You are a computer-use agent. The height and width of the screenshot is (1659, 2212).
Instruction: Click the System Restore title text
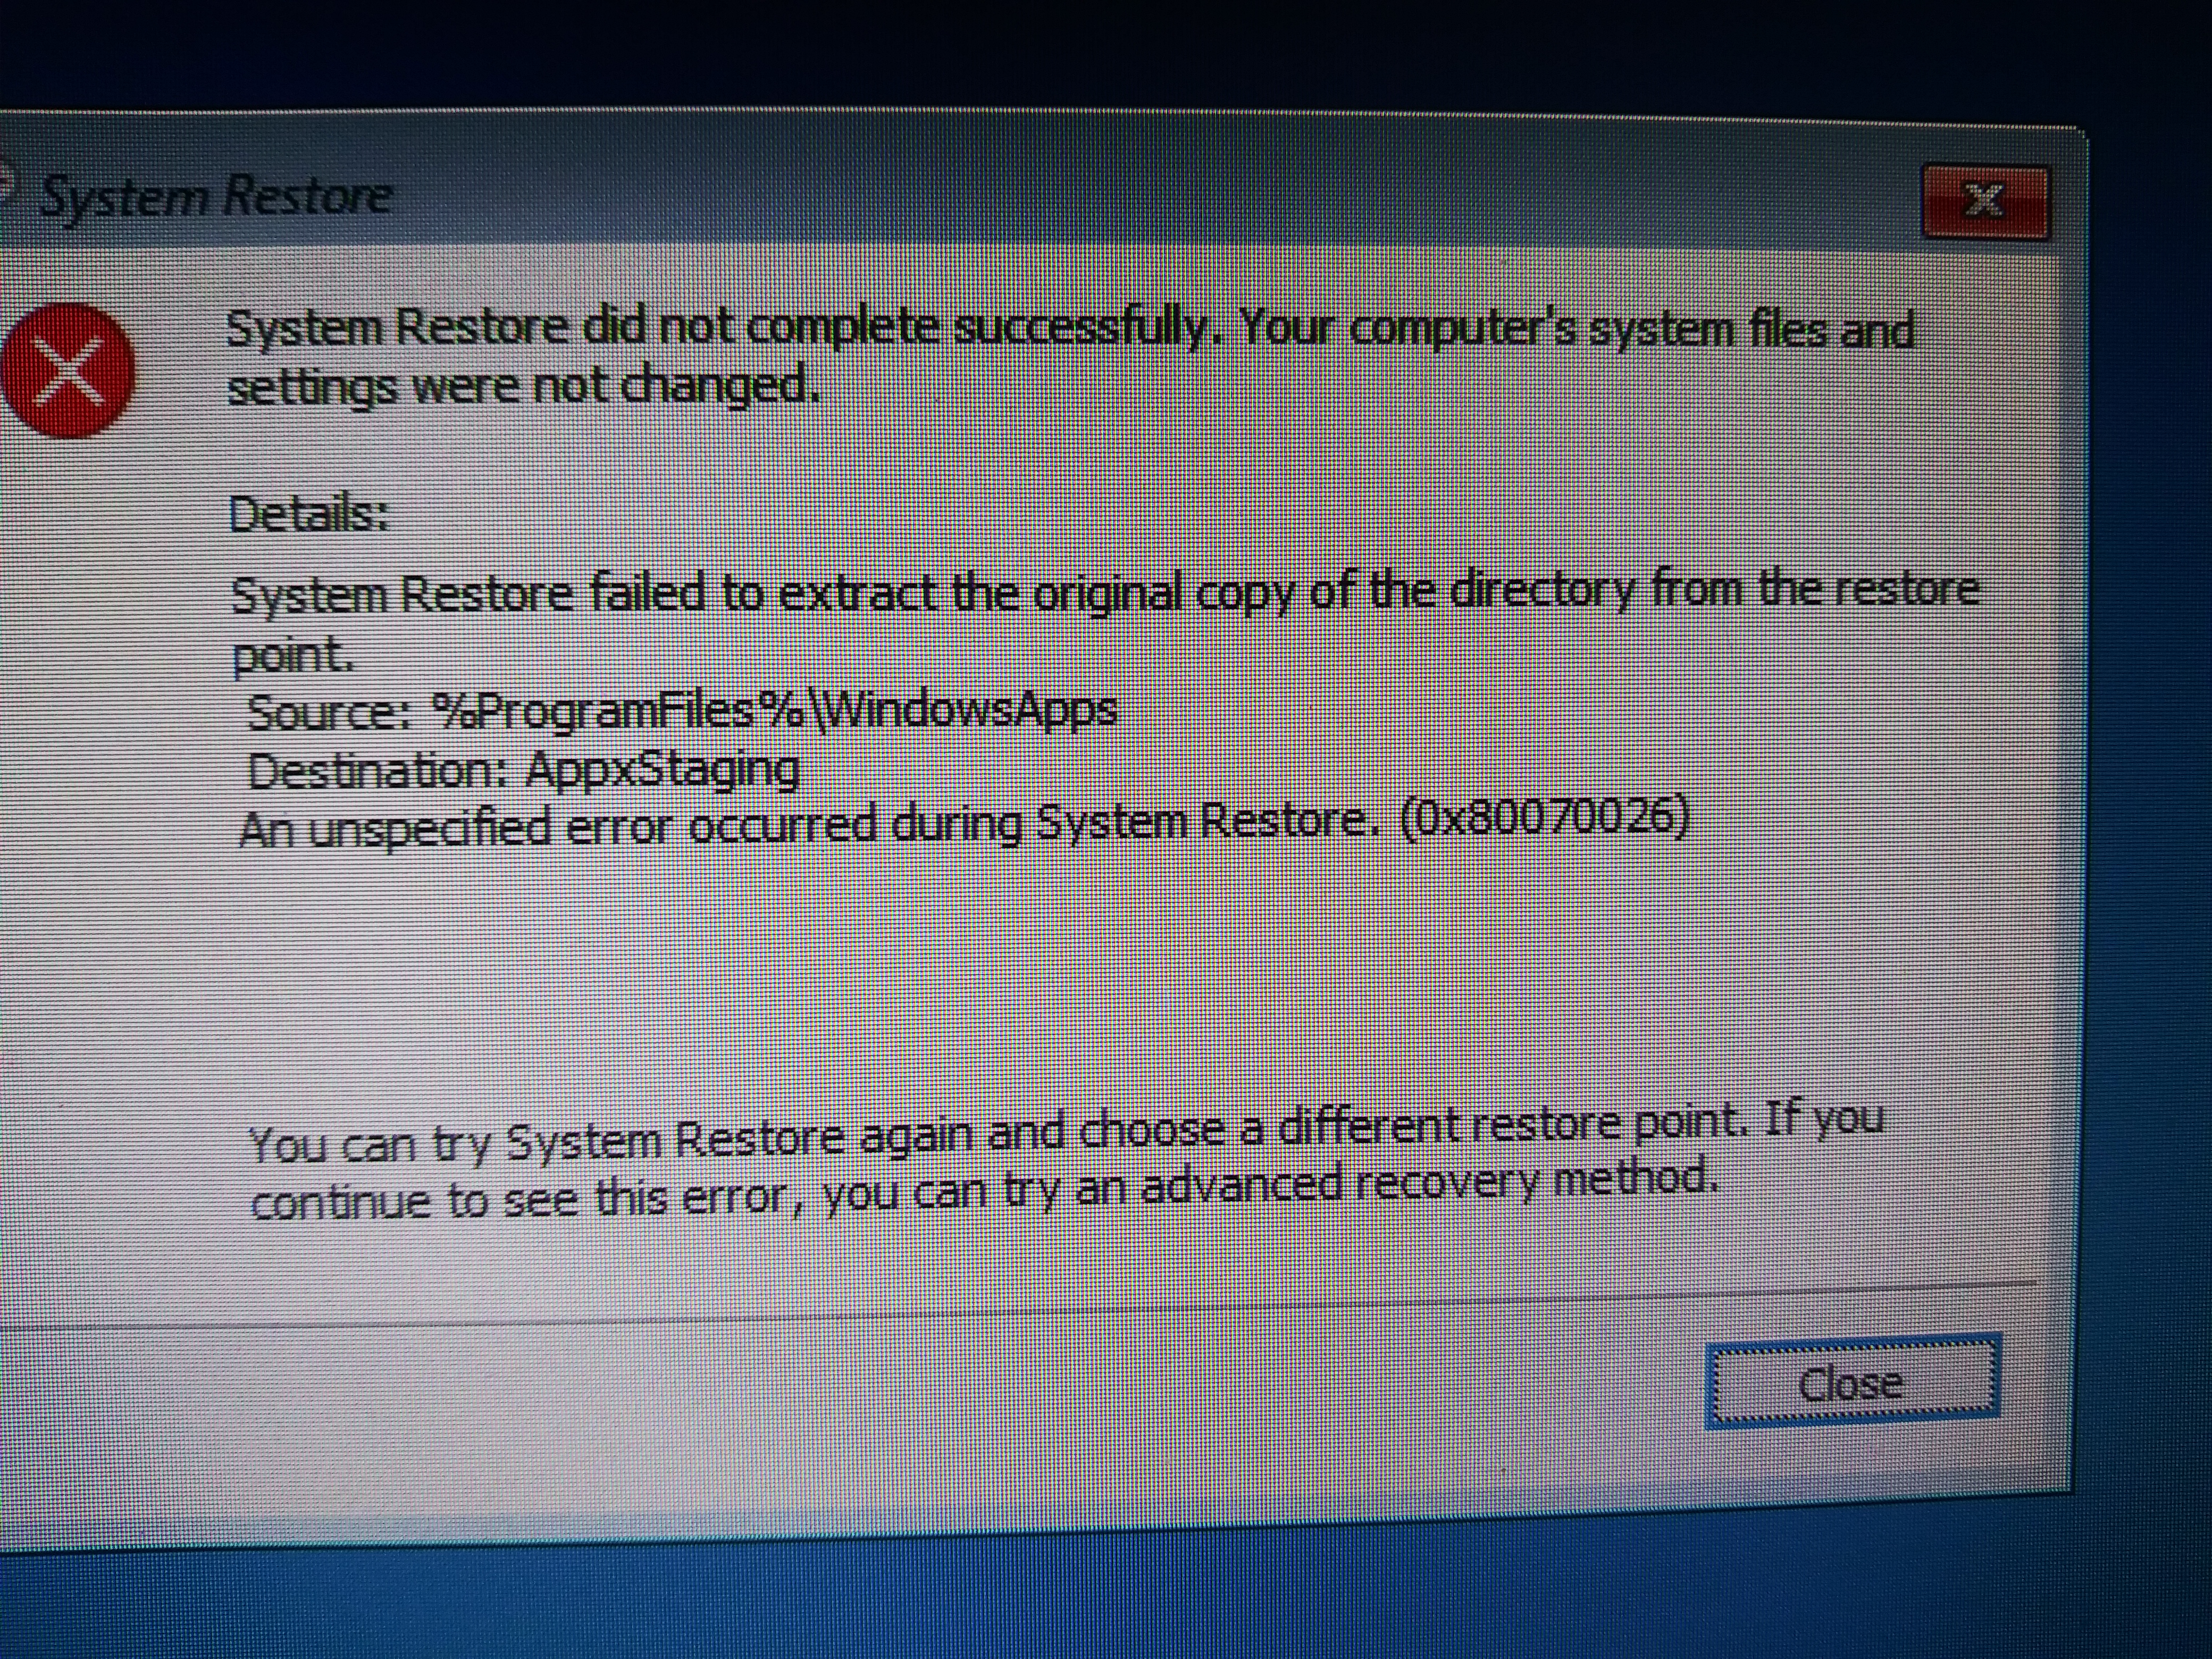click(x=215, y=196)
